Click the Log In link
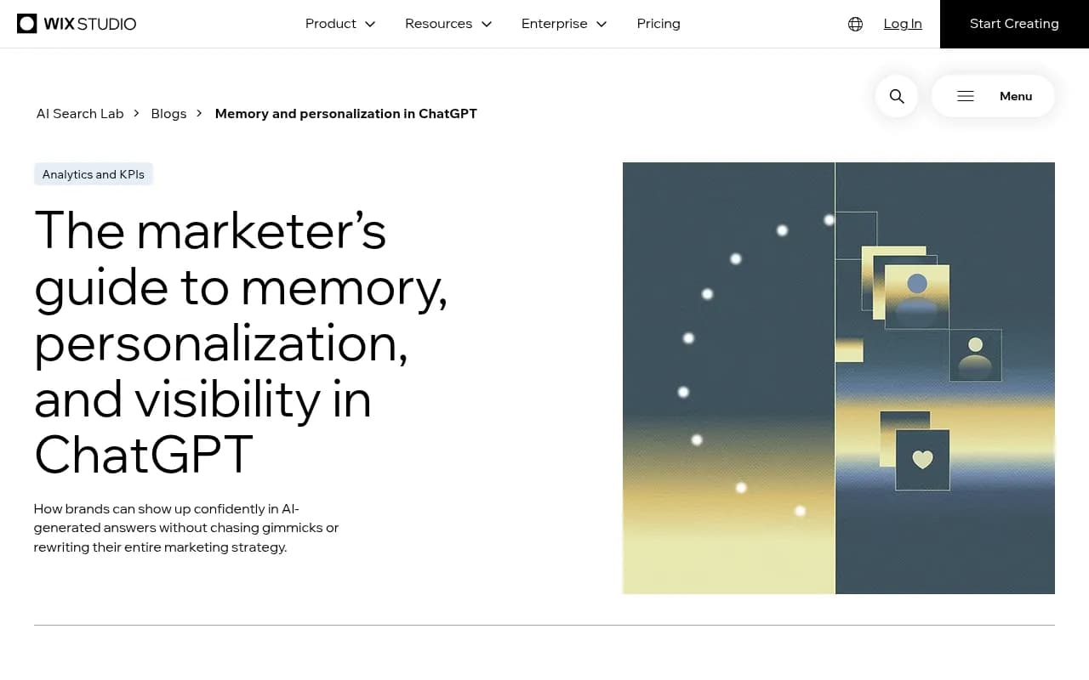Screen dimensions: 1089x680 (x=903, y=24)
